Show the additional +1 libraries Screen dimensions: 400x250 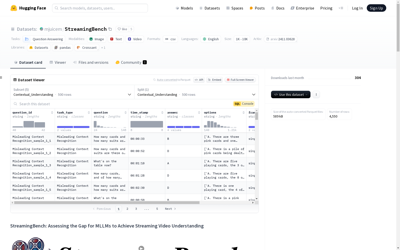[x=103, y=47]
